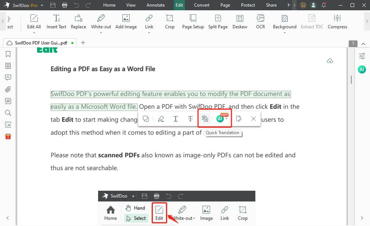Select the White-out tool

[x=101, y=21]
